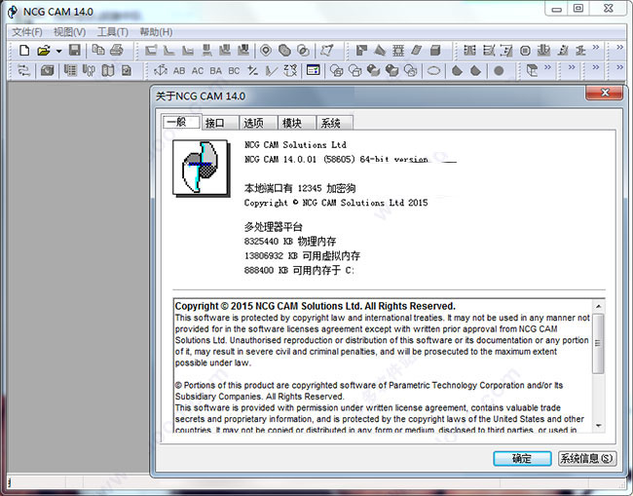Click the plus/minus toolbar icon

253,71
